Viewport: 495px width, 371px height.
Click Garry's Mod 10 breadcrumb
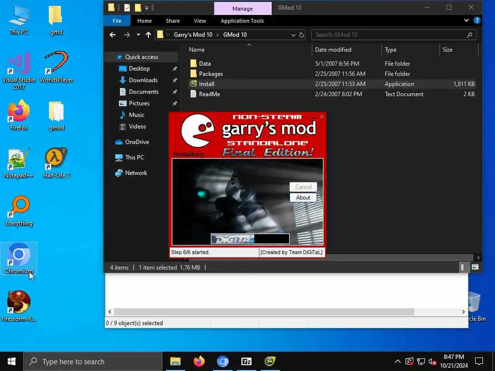(193, 35)
